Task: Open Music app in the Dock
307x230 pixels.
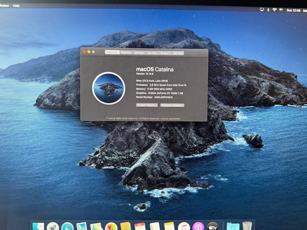Action: point(184,226)
